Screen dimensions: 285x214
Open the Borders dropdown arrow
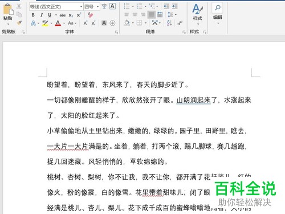(145, 23)
